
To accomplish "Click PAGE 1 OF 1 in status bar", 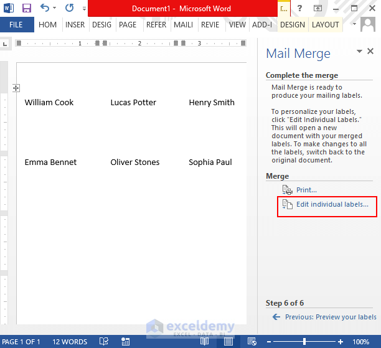I will (x=21, y=342).
